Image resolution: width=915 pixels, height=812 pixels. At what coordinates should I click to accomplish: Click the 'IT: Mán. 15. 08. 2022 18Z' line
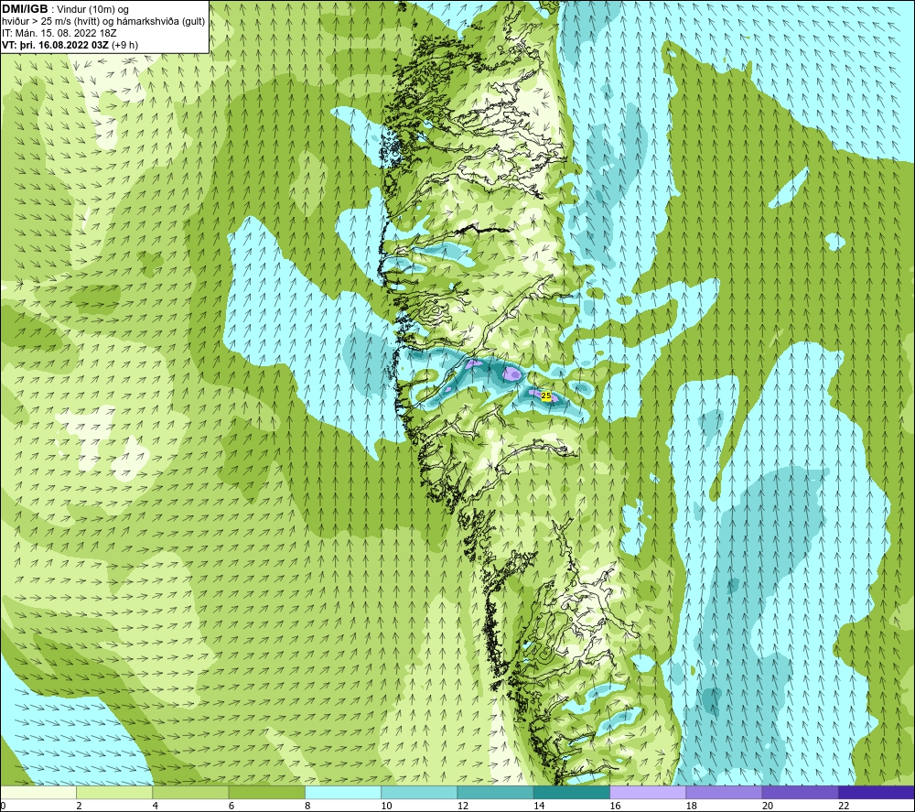pyautogui.click(x=59, y=33)
